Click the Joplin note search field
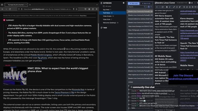Viewport: 198px width, 111px height. [137, 7]
